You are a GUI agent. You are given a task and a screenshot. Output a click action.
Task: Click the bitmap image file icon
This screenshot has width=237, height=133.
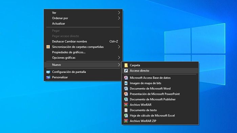coord(126,83)
